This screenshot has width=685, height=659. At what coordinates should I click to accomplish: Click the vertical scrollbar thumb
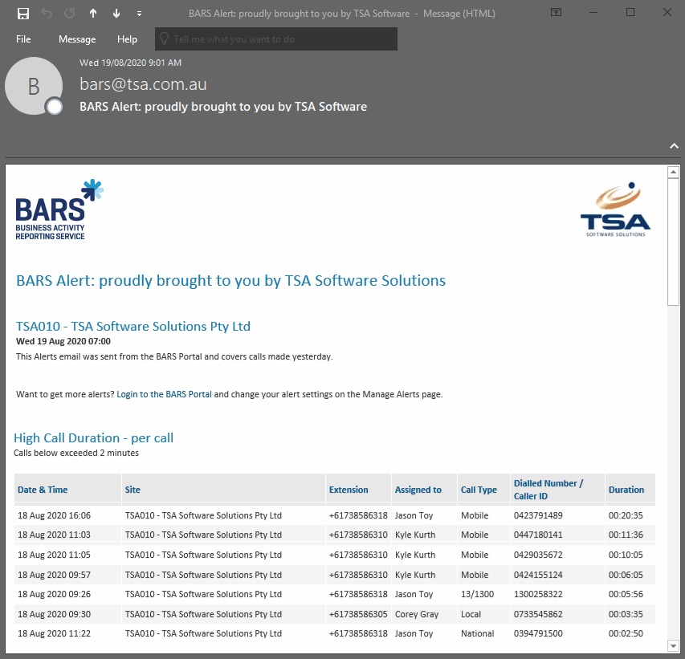[673, 242]
